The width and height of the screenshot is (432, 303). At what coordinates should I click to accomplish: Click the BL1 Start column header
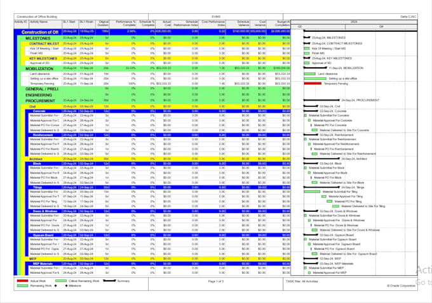click(71, 23)
